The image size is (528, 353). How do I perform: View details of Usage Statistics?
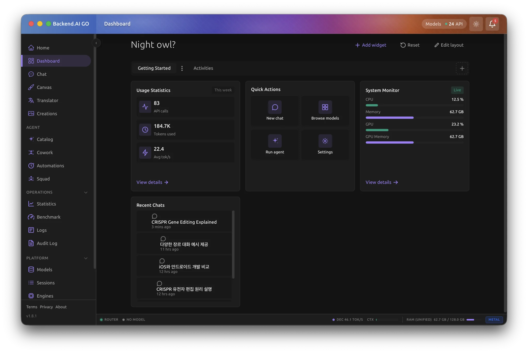pos(152,182)
